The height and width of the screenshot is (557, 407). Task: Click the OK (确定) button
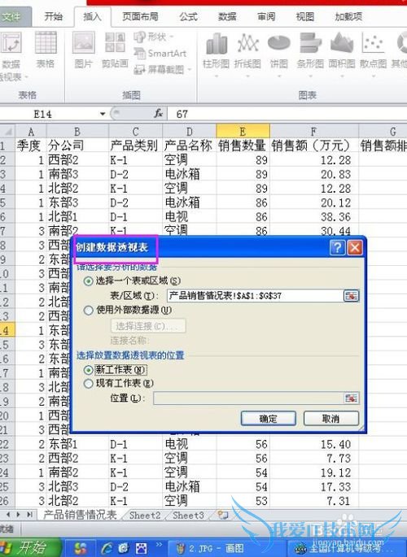point(269,419)
